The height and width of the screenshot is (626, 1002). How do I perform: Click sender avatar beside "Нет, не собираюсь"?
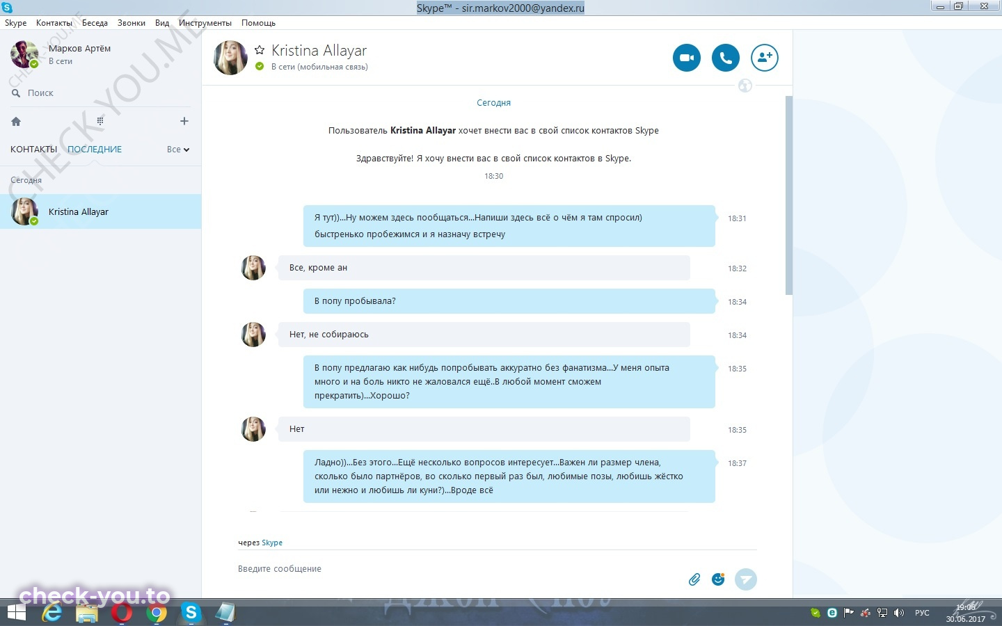tap(253, 335)
